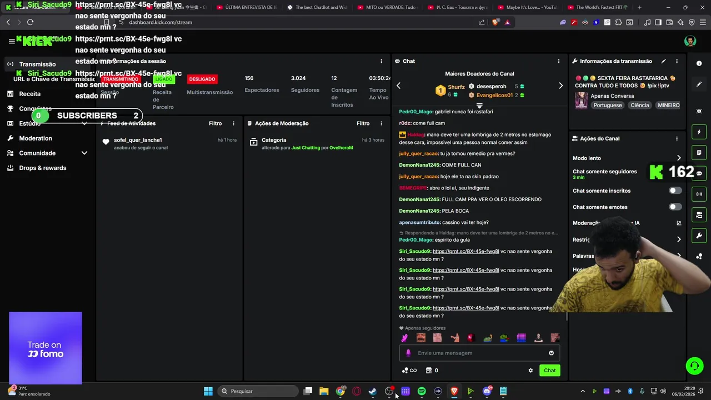
Task: Click the lightning bolt icon in right toolbar
Action: (699, 132)
